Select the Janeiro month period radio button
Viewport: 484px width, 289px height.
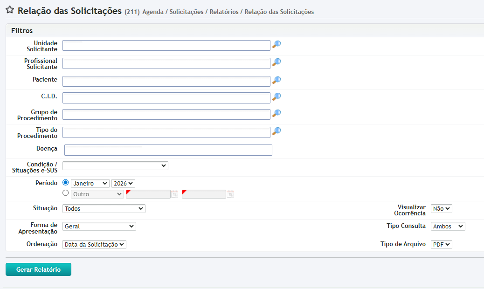(x=65, y=183)
